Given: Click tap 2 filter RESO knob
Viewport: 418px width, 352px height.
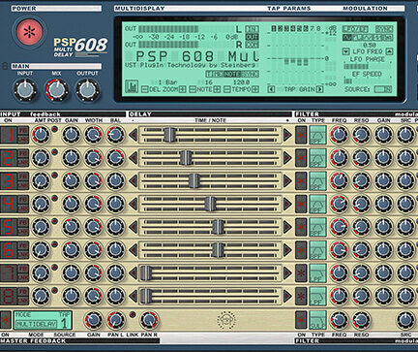Looking at the screenshot, I should click(x=361, y=158).
